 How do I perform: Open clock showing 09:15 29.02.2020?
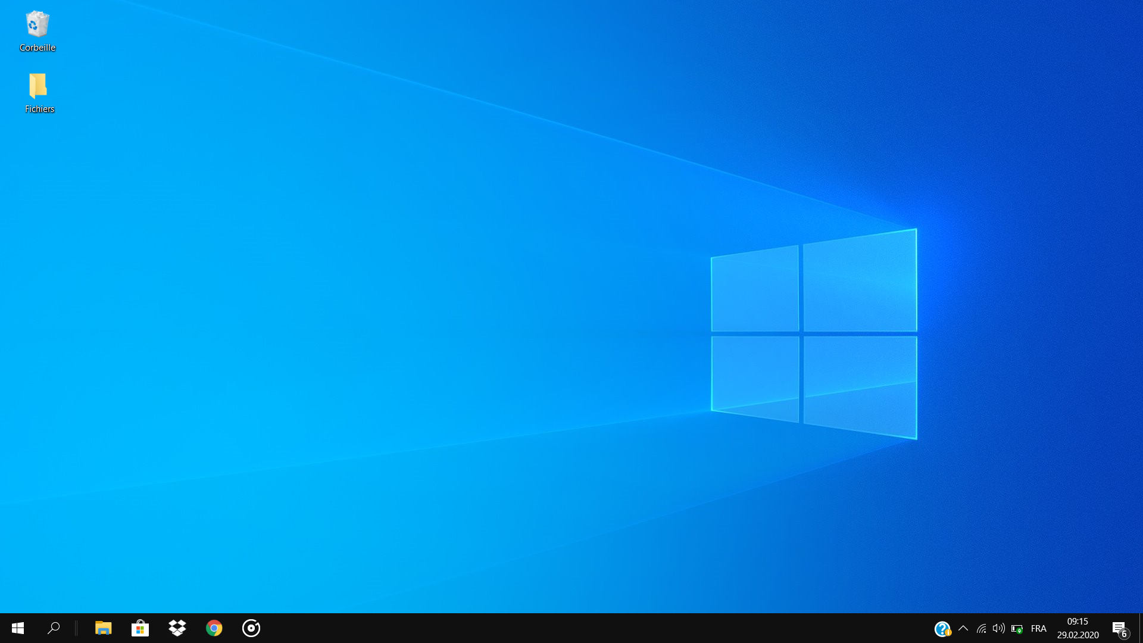tap(1078, 628)
